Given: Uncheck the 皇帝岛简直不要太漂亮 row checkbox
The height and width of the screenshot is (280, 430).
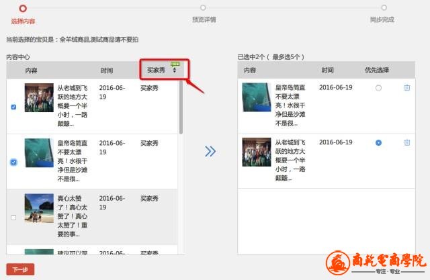Looking at the screenshot, I should click(14, 162).
